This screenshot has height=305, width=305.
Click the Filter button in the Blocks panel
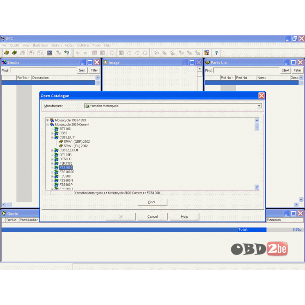pos(94,70)
